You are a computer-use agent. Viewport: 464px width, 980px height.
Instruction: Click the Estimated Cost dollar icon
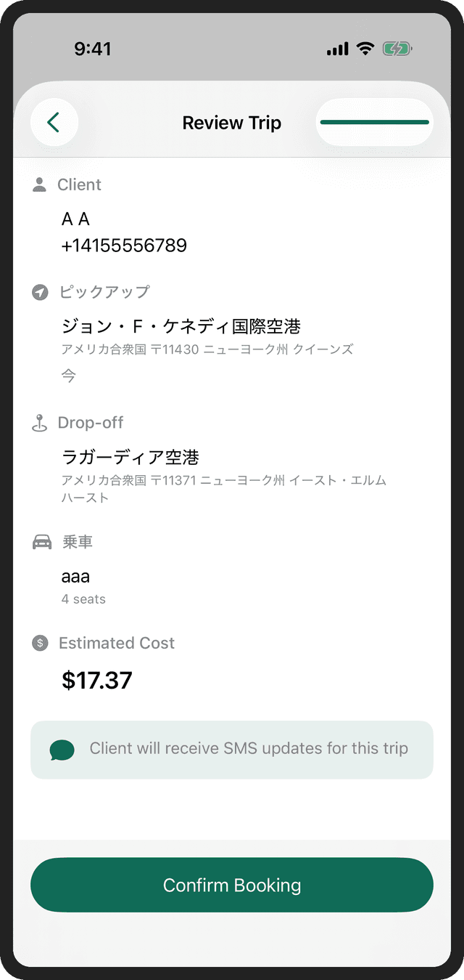[x=41, y=643]
